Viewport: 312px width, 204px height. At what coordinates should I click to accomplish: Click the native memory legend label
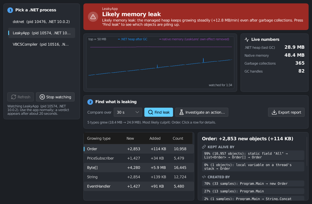(194, 39)
